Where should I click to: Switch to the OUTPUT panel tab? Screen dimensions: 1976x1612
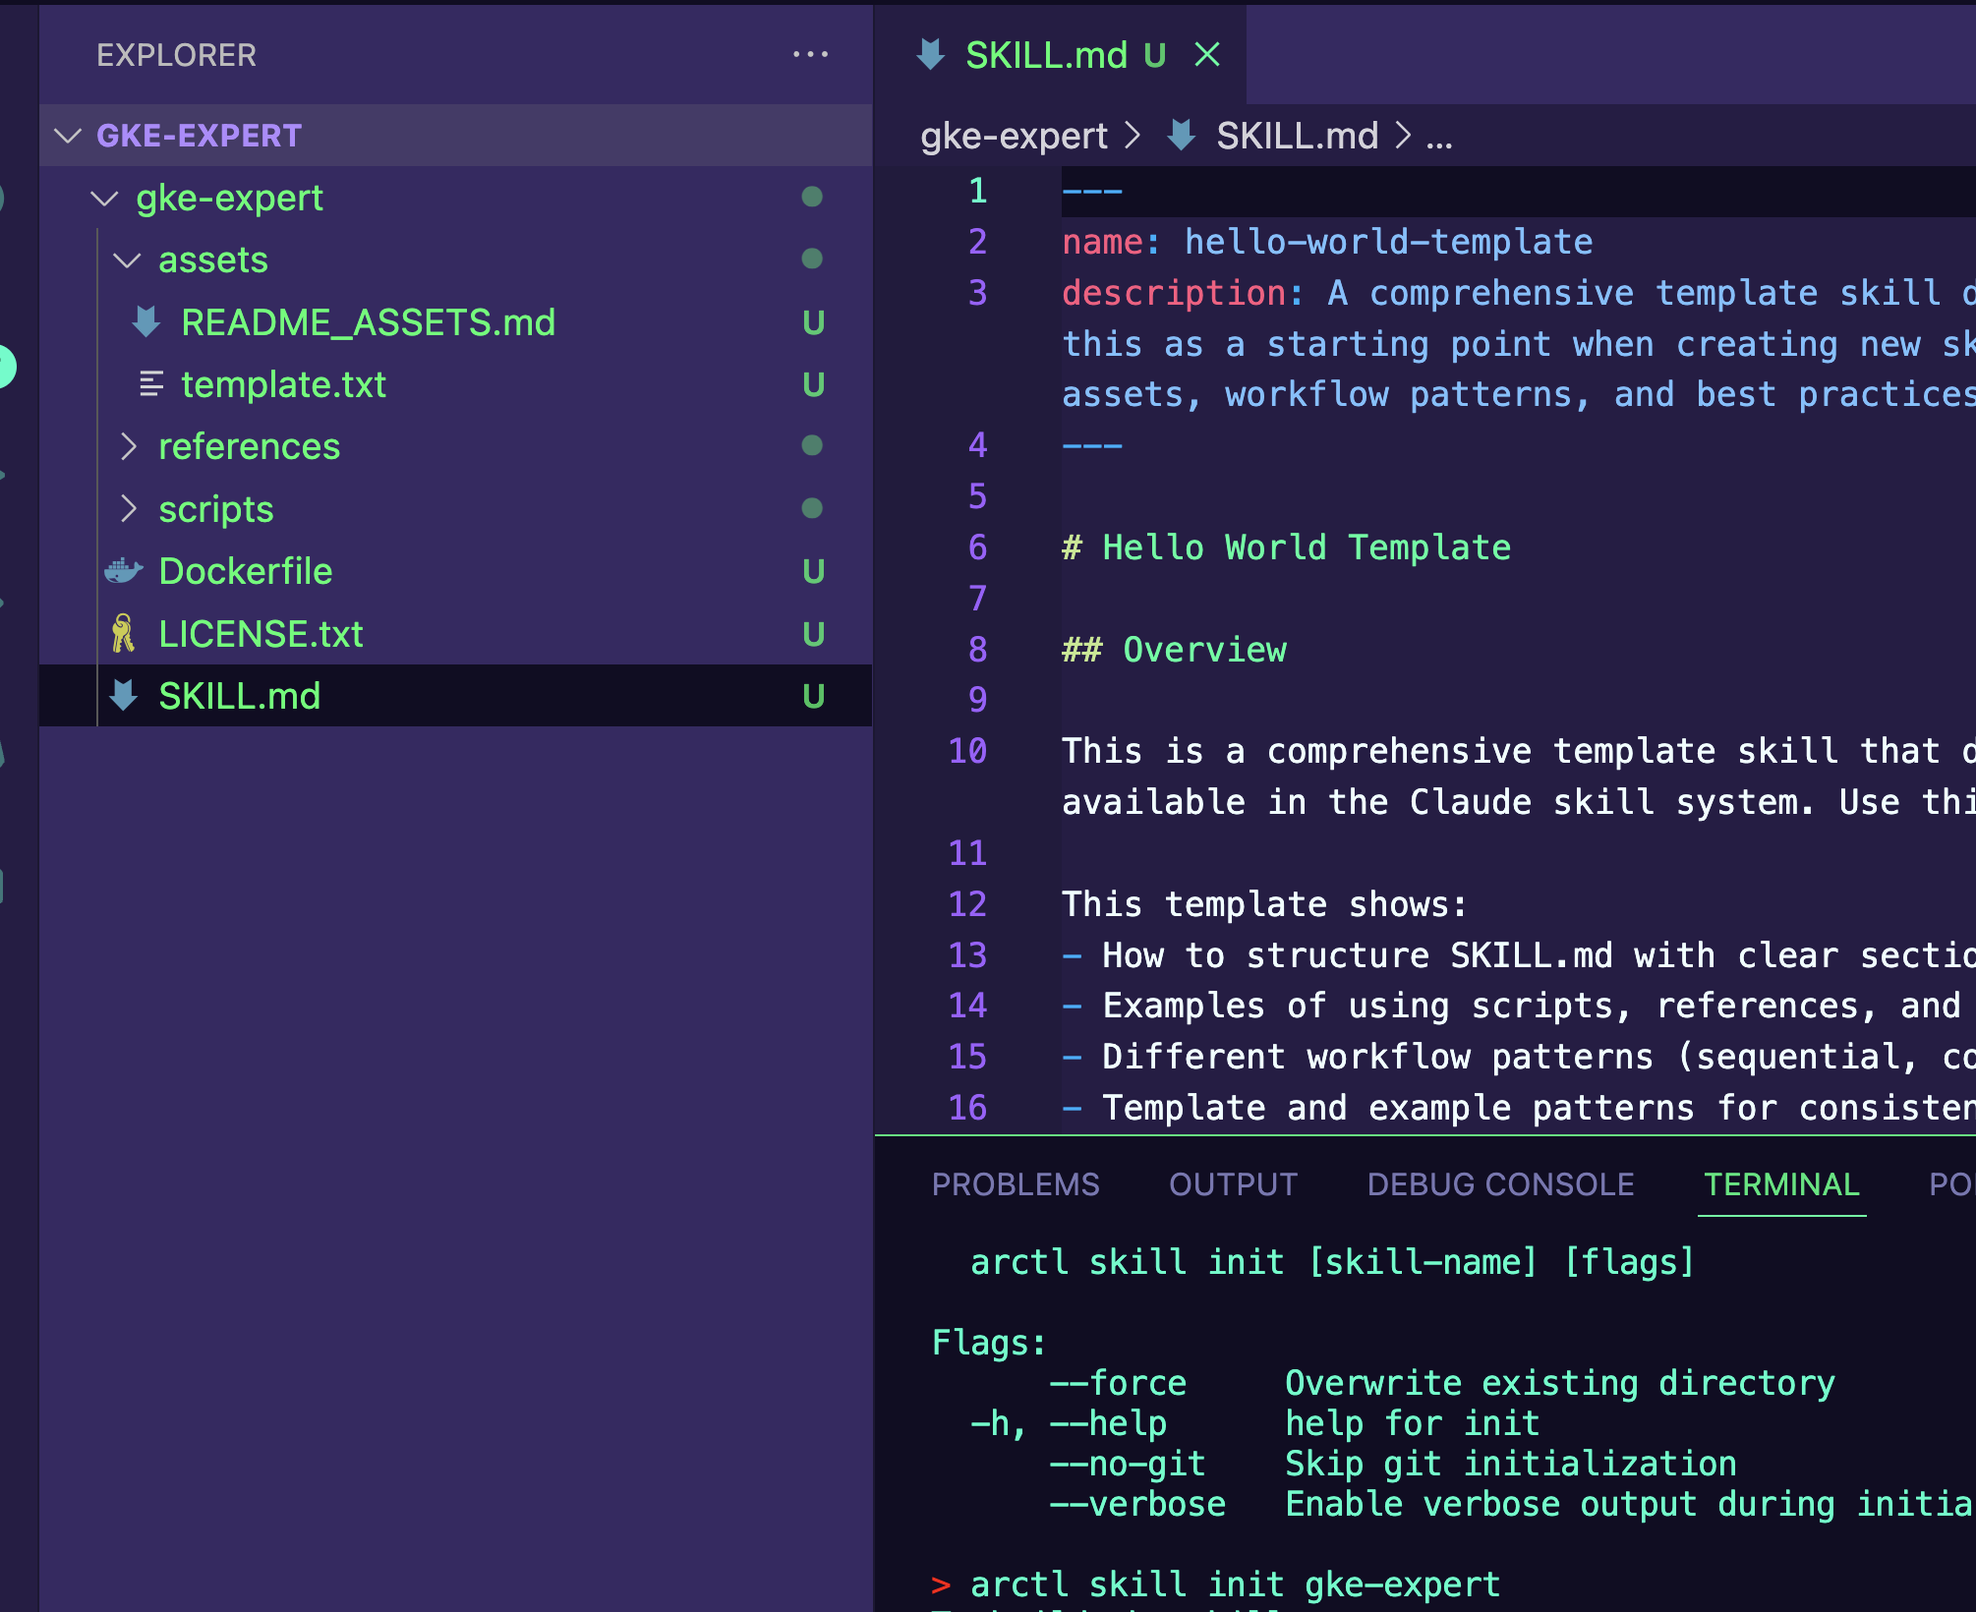point(1233,1184)
